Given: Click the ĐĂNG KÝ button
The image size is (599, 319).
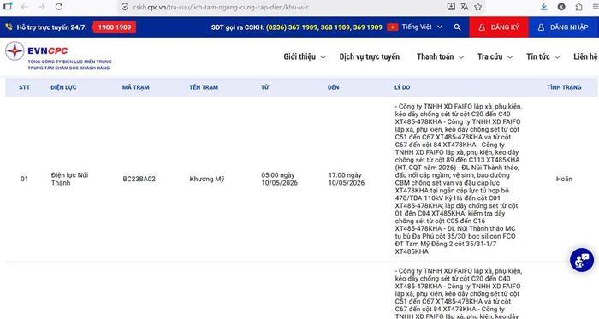Looking at the screenshot, I should point(499,27).
